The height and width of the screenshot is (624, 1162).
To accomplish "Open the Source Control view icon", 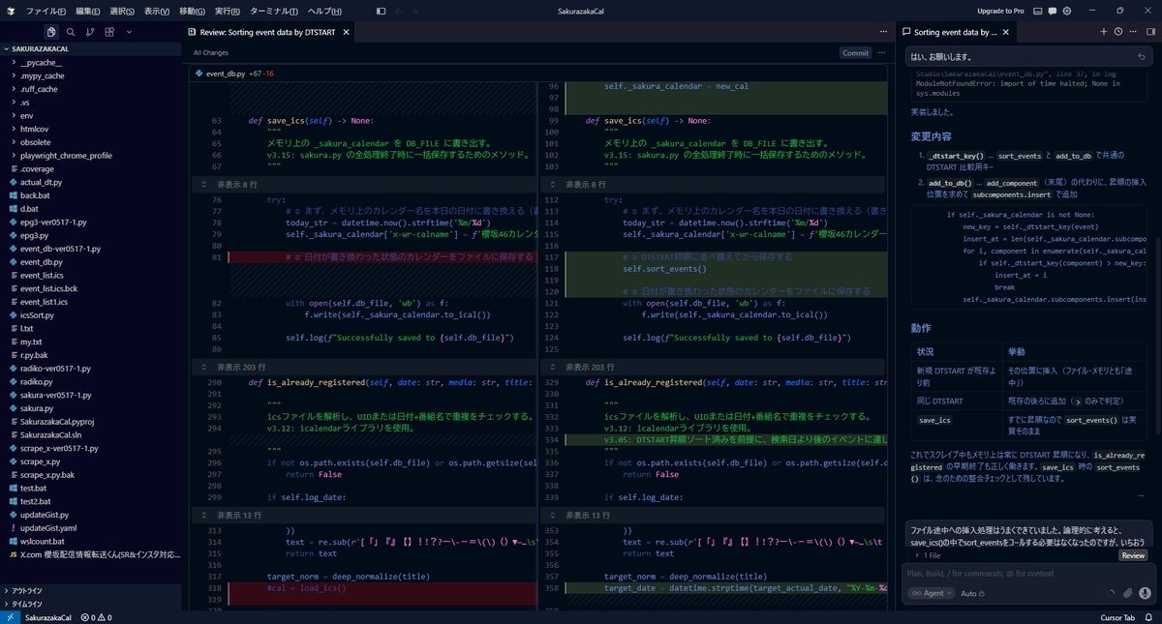I will pos(89,32).
